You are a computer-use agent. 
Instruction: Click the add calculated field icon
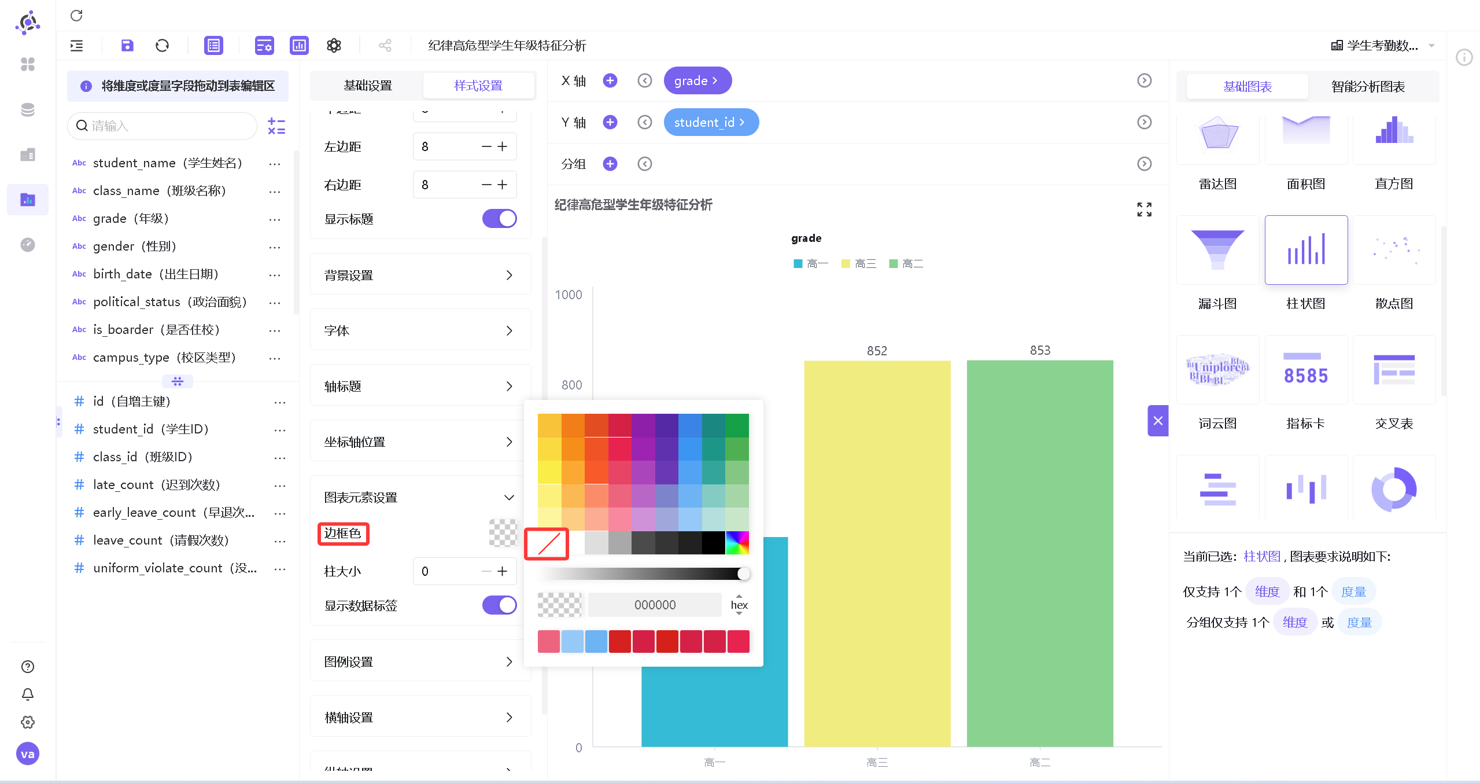(276, 126)
